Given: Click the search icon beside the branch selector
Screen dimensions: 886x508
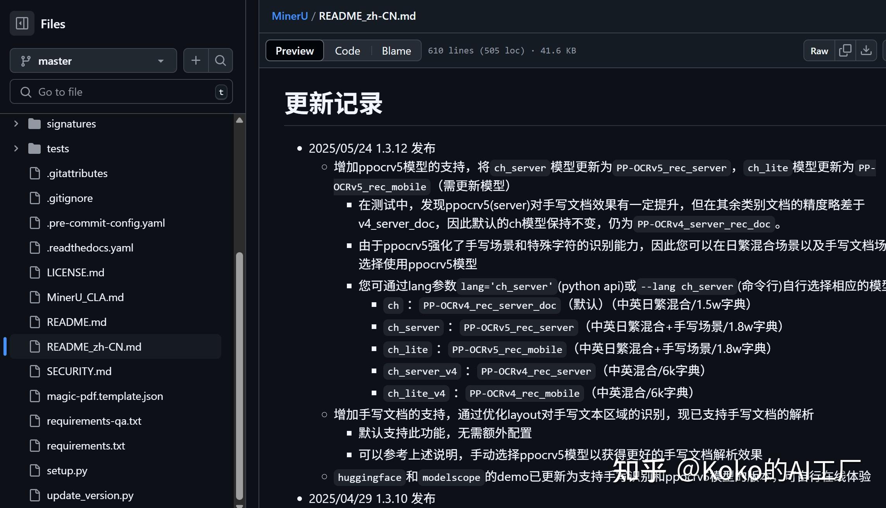Looking at the screenshot, I should point(220,60).
